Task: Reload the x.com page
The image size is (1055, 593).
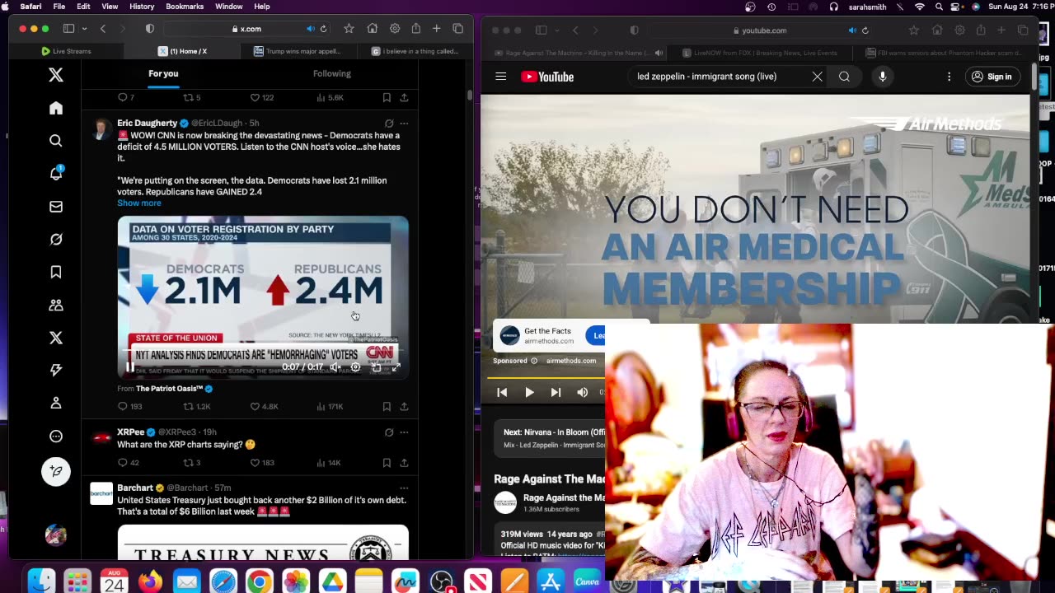Action: tap(323, 29)
